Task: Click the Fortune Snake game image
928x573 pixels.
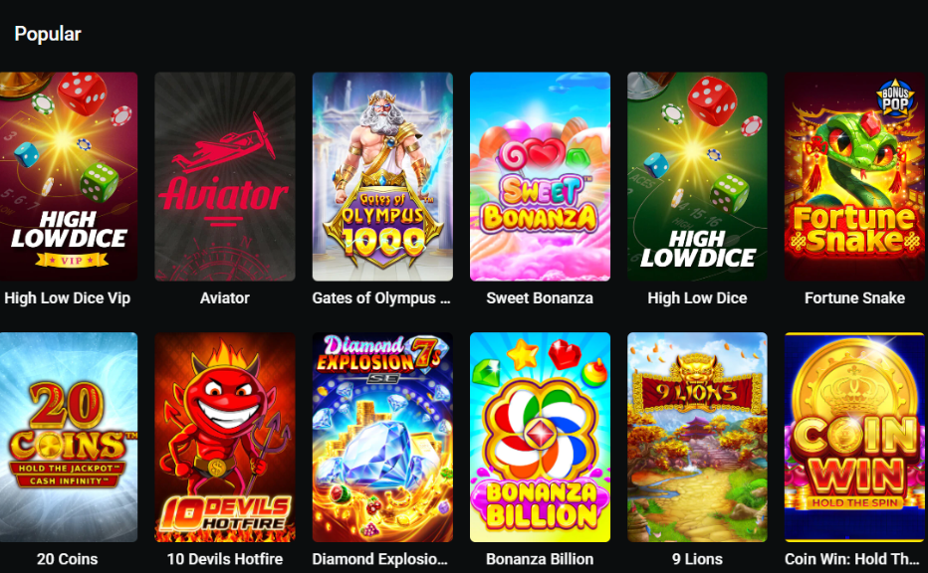Action: click(854, 176)
